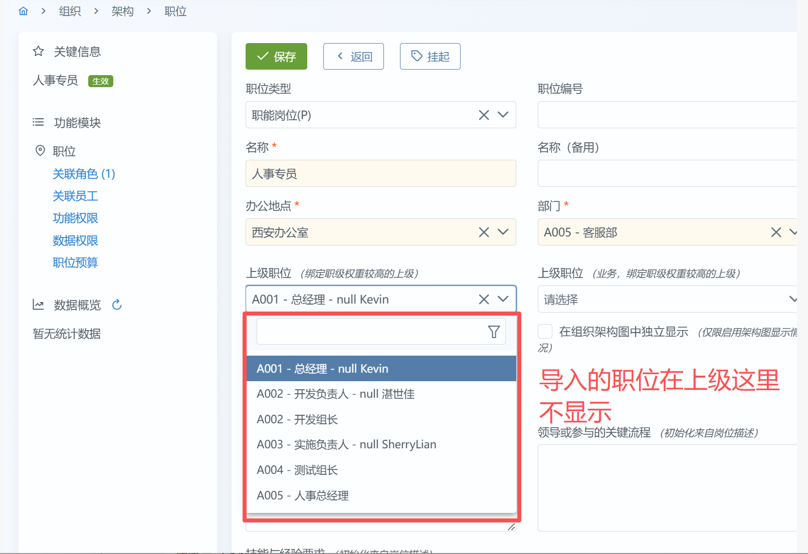The width and height of the screenshot is (808, 554).
Task: Click the home icon in breadcrumb
Action: coord(23,11)
